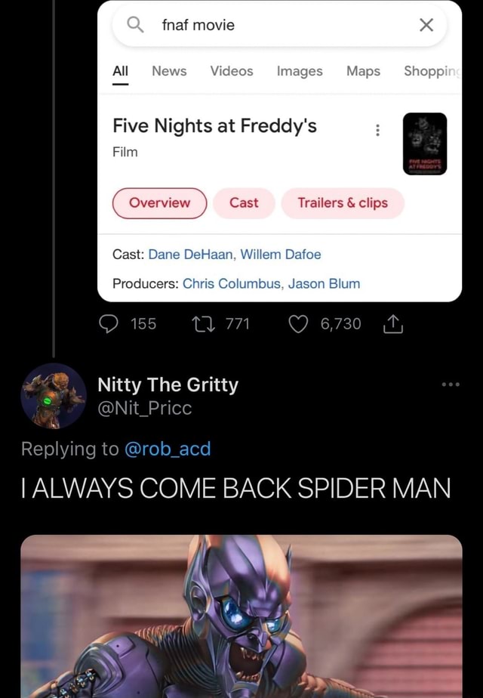The height and width of the screenshot is (698, 483).
Task: Like the tweet with the heart icon
Action: click(x=298, y=323)
